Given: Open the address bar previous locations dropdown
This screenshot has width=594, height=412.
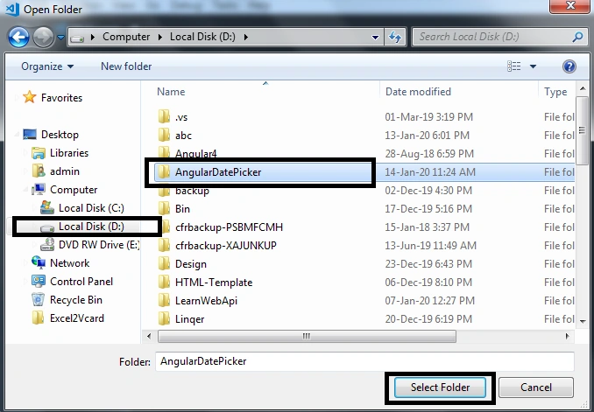Looking at the screenshot, I should (375, 37).
